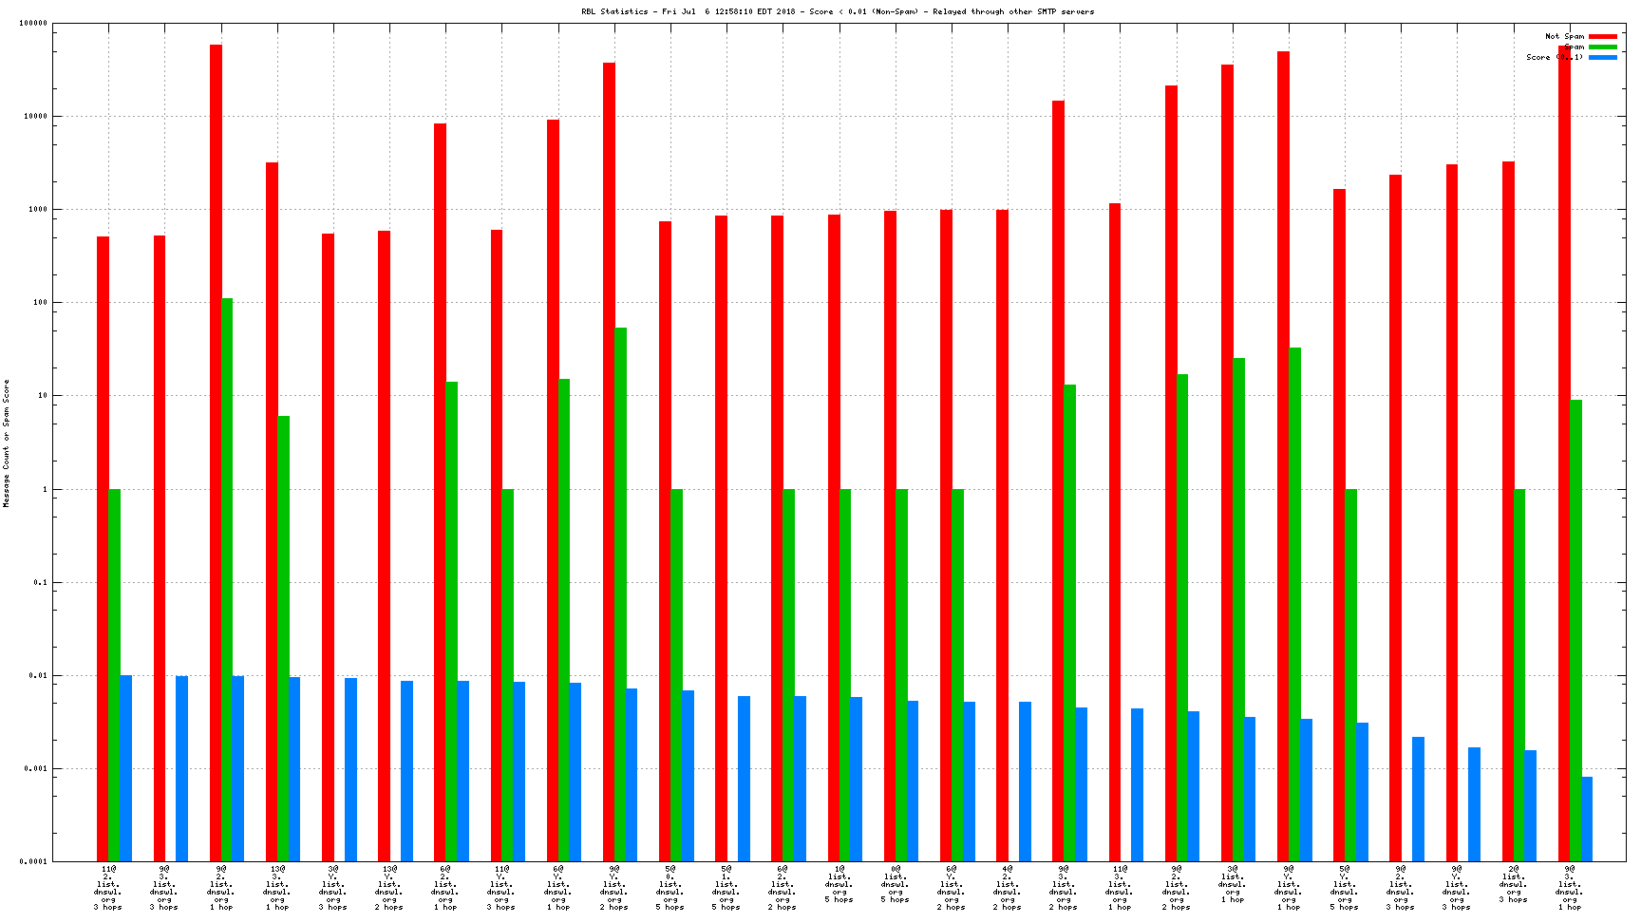
Task: Click the leftmost red Not Spam bar
Action: [x=103, y=549]
